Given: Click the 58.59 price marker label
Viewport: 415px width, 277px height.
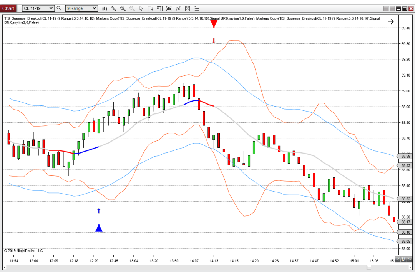Looking at the screenshot, I should (405, 157).
